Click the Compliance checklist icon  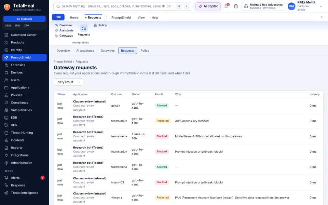tap(6, 103)
